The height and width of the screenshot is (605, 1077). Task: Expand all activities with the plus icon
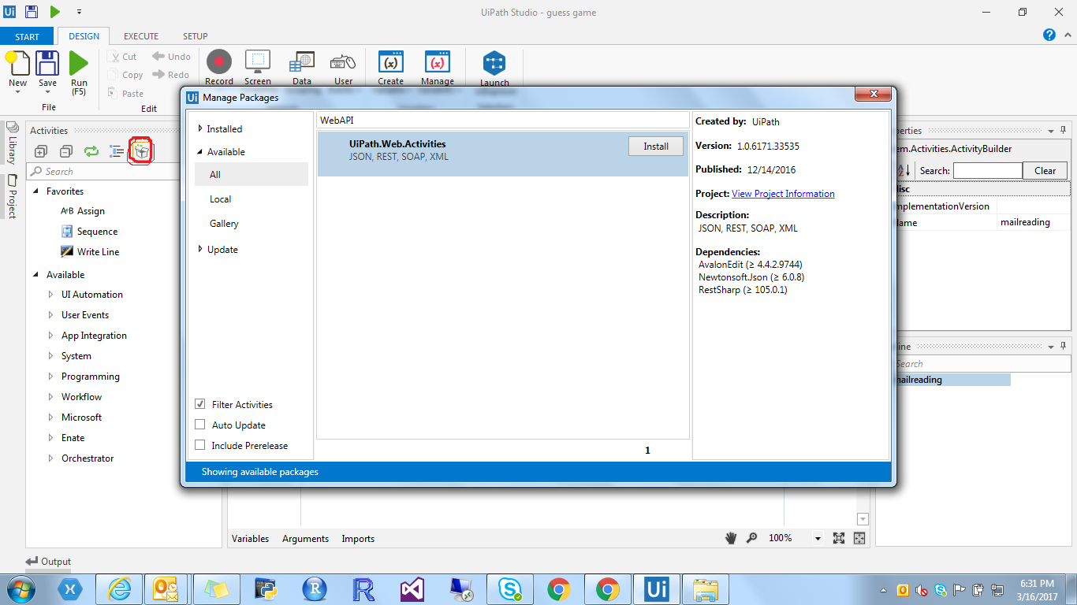tap(40, 150)
